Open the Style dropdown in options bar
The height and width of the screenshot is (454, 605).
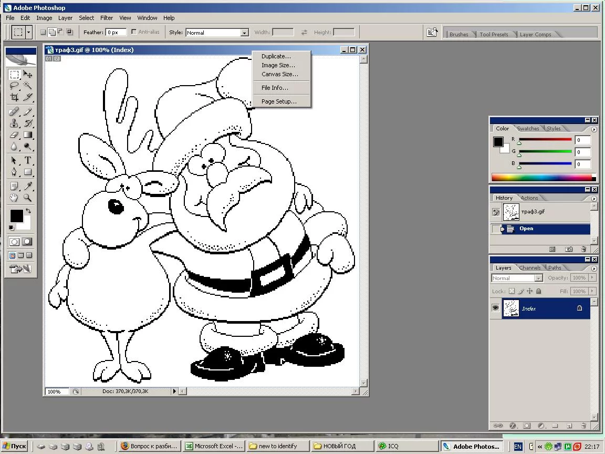pos(244,33)
